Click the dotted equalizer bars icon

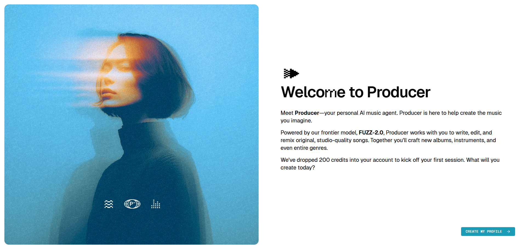click(x=156, y=204)
